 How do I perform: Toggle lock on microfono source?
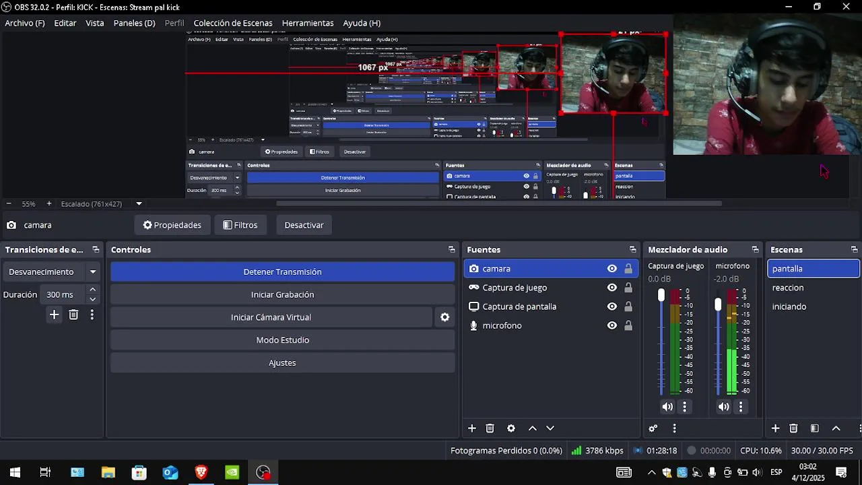[628, 325]
